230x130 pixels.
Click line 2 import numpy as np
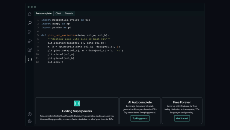pos(55,24)
